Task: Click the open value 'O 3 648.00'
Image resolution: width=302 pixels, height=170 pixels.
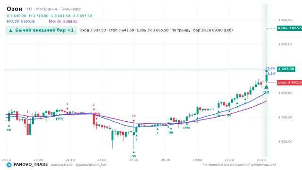Action: pyautogui.click(x=17, y=16)
